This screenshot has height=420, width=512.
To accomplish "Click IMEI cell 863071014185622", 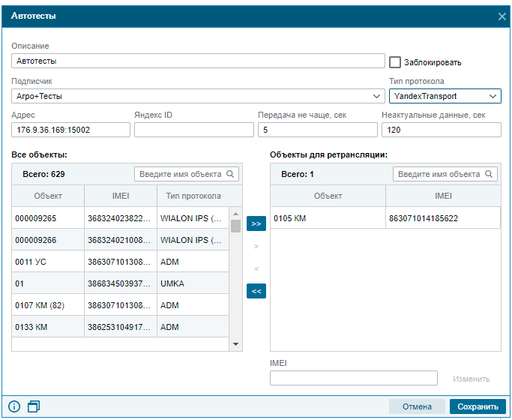I will (443, 217).
